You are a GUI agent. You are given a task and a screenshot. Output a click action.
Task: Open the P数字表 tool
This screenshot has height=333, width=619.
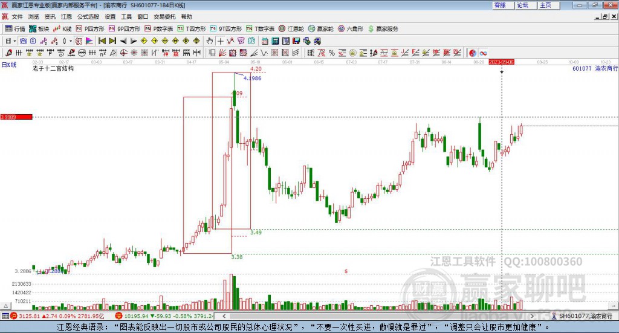point(159,29)
